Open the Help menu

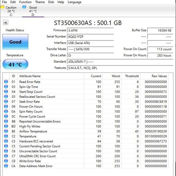(x=61, y=2)
